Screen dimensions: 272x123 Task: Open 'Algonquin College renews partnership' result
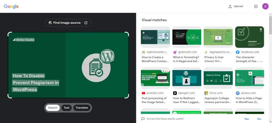coord(218,100)
